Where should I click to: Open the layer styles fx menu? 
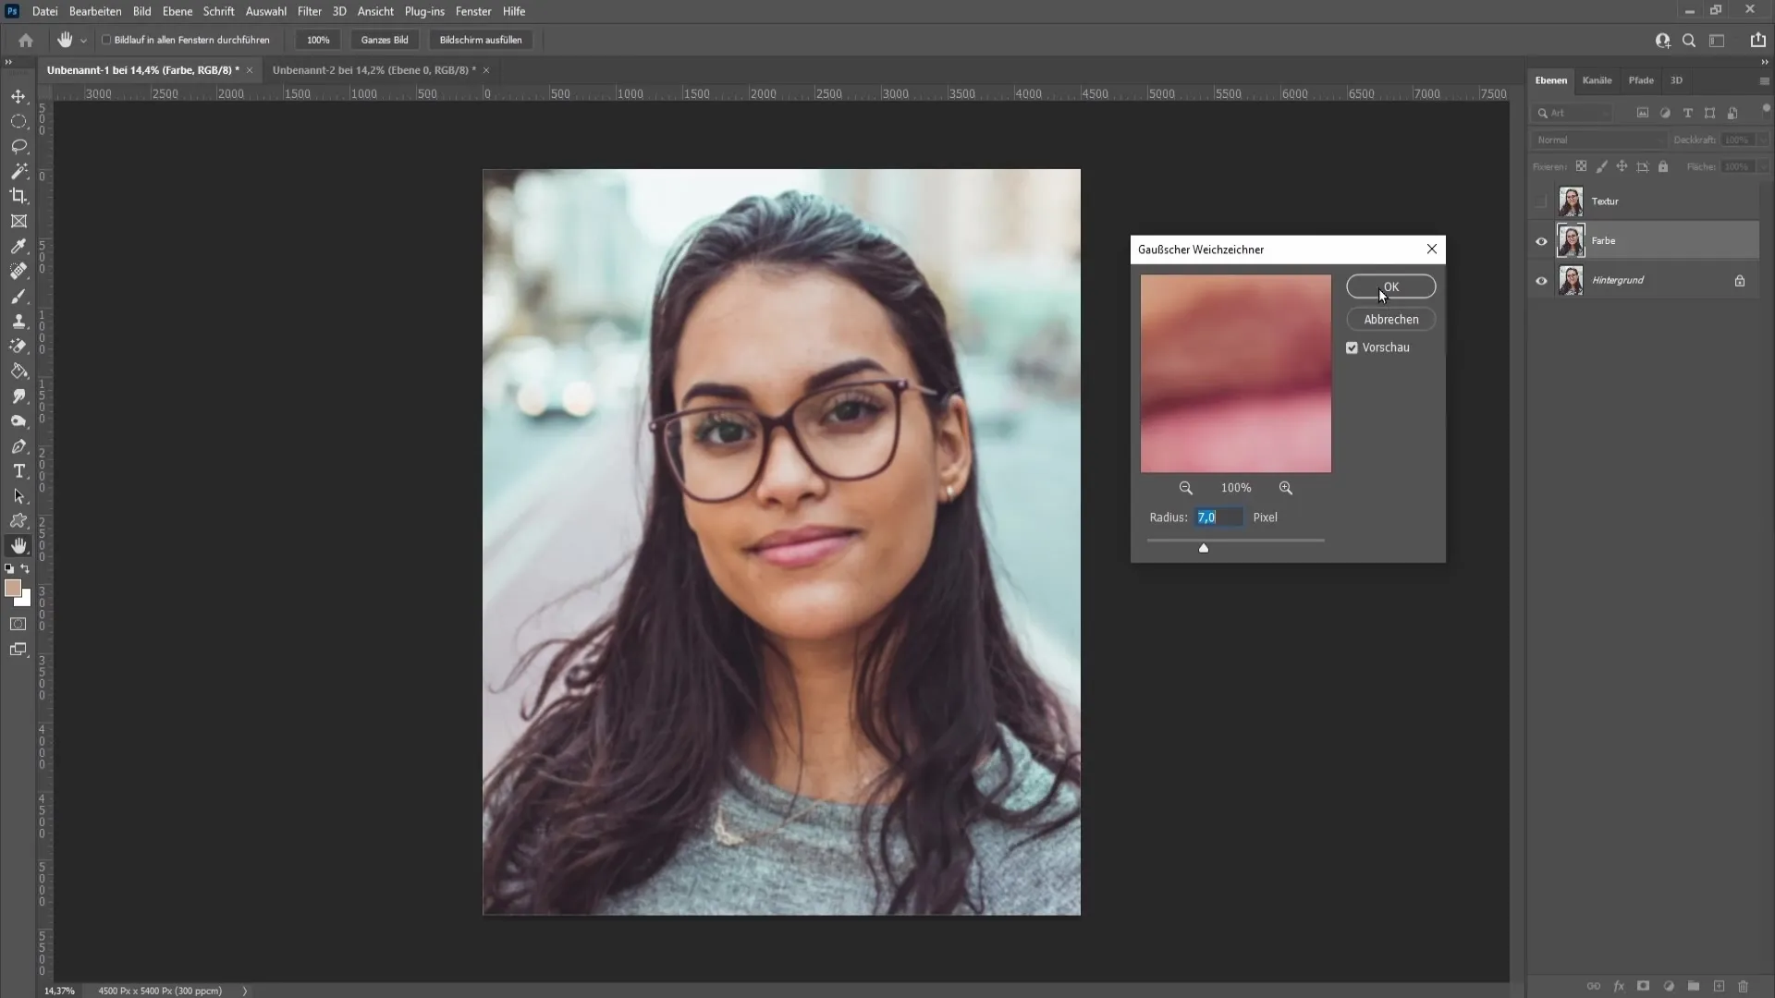click(x=1619, y=986)
